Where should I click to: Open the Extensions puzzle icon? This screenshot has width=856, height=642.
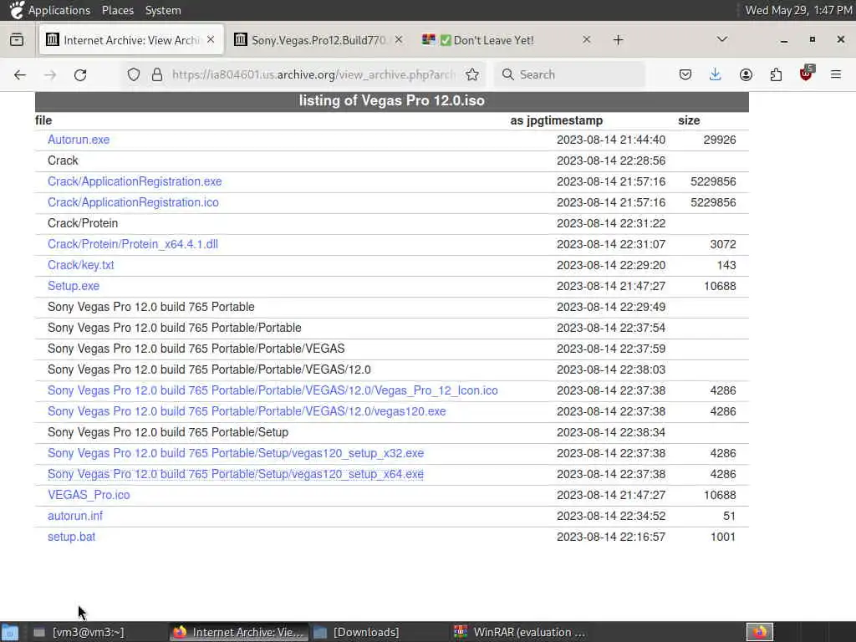click(x=776, y=74)
